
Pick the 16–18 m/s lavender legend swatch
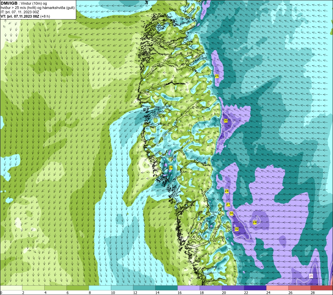(x=188, y=288)
